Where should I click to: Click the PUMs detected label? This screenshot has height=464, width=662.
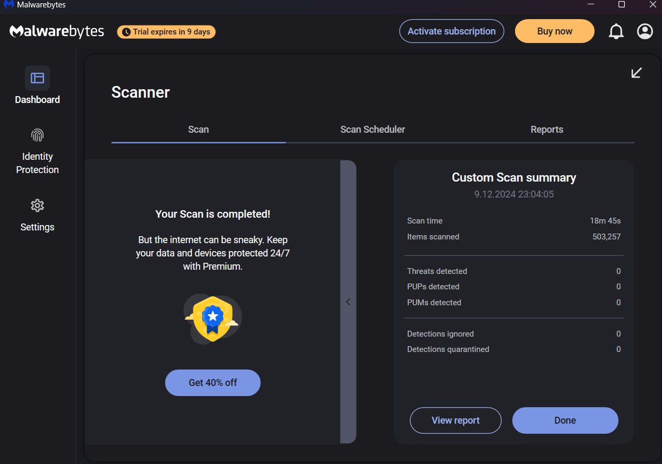click(x=434, y=303)
